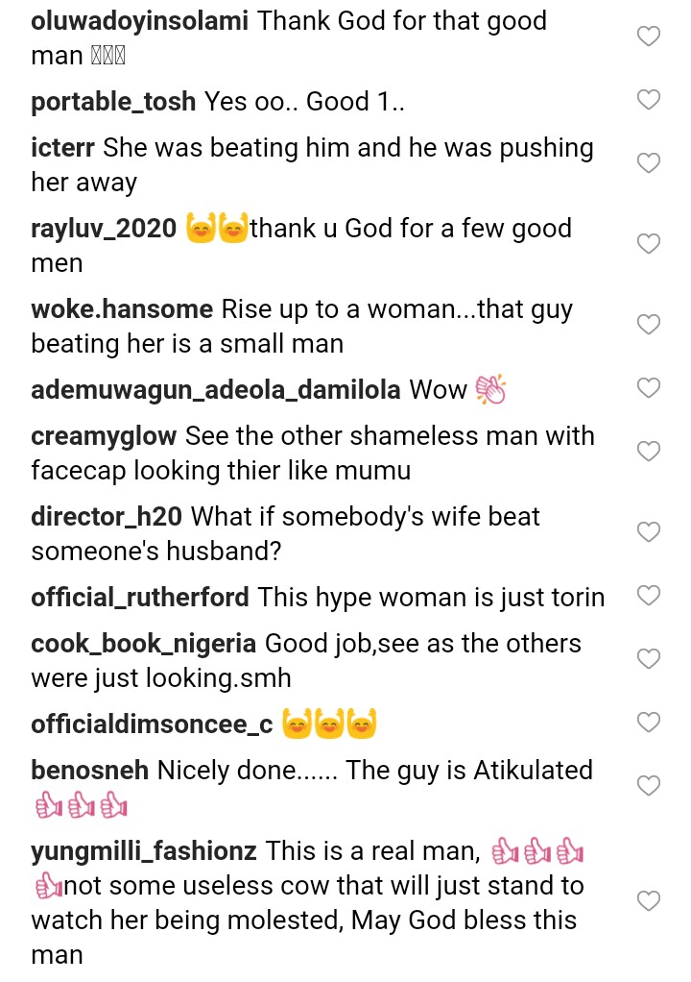
Task: Toggle like on cook_book_nigeria's comment
Action: point(649,659)
